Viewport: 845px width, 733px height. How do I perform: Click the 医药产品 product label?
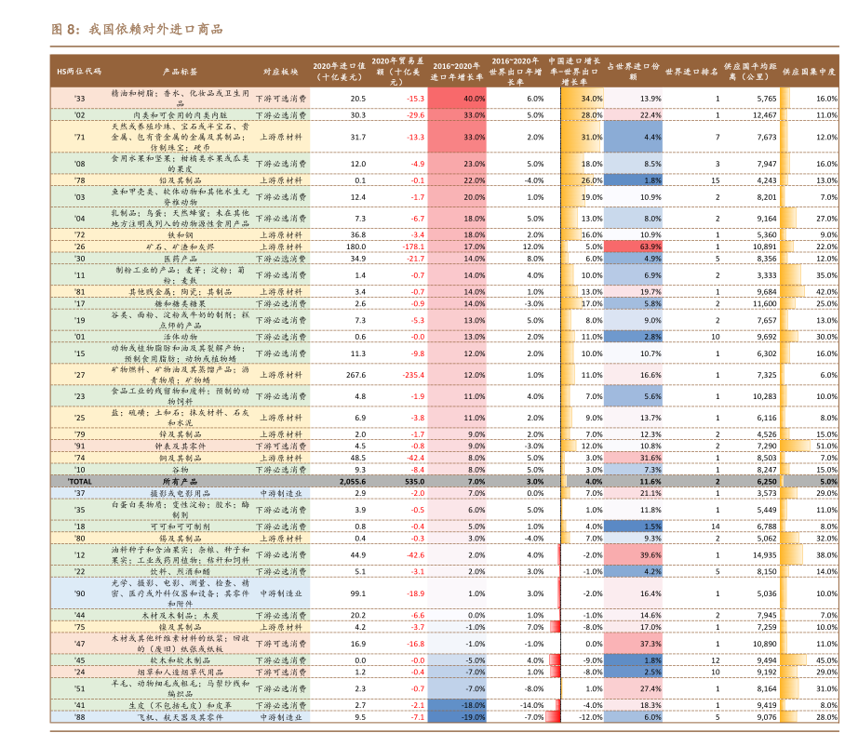point(180,259)
